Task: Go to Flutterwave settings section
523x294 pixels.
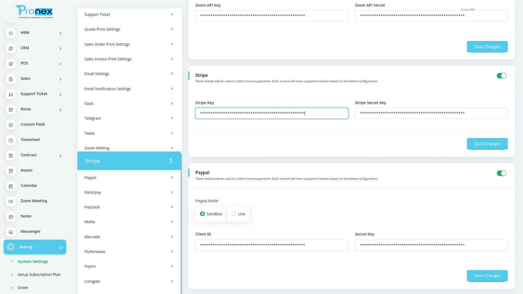Action: (129, 252)
